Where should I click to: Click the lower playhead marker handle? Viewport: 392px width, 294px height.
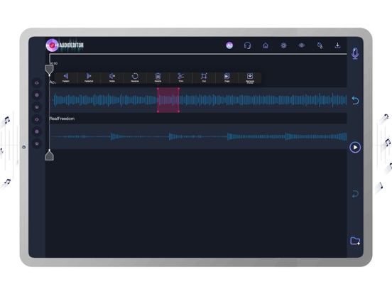tap(50, 155)
